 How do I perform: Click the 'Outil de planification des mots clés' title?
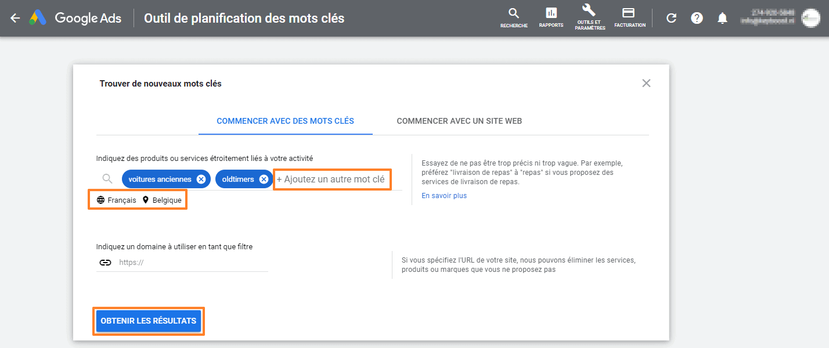click(x=244, y=18)
